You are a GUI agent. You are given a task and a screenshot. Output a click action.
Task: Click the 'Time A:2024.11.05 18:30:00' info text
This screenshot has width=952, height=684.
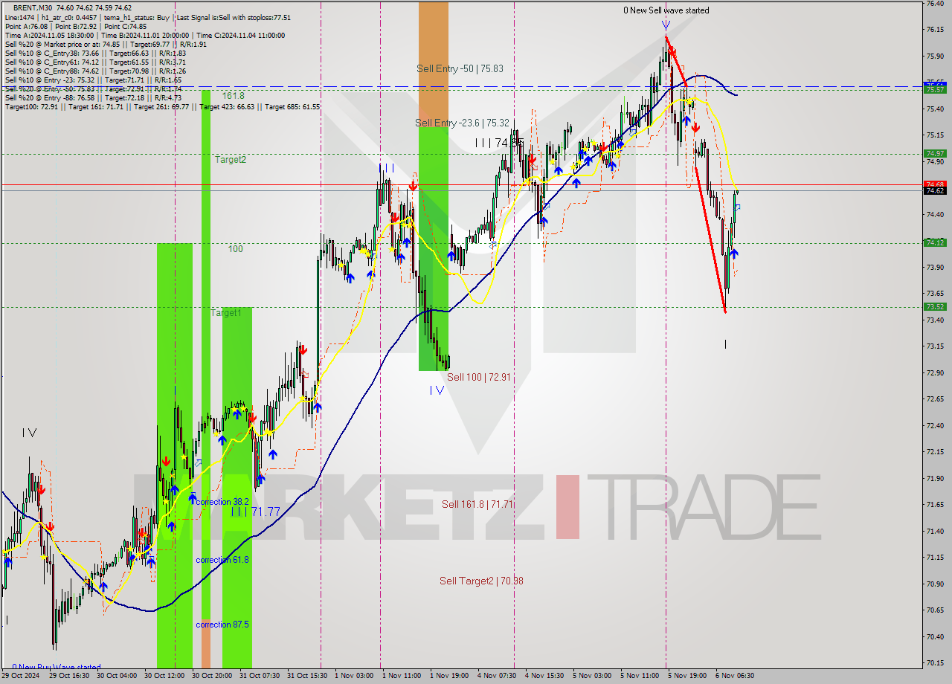49,35
